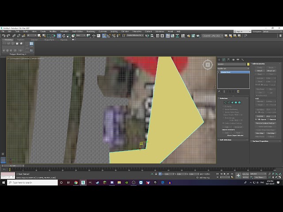The width and height of the screenshot is (283, 212).
Task: Open the File menu
Action: click(x=3, y=31)
